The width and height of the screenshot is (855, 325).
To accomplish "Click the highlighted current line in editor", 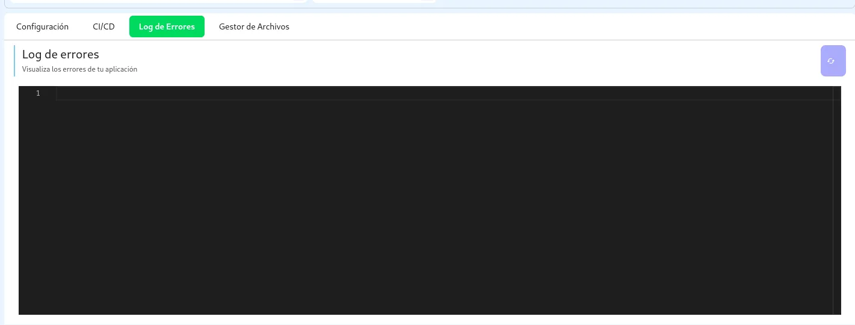I will 444,93.
